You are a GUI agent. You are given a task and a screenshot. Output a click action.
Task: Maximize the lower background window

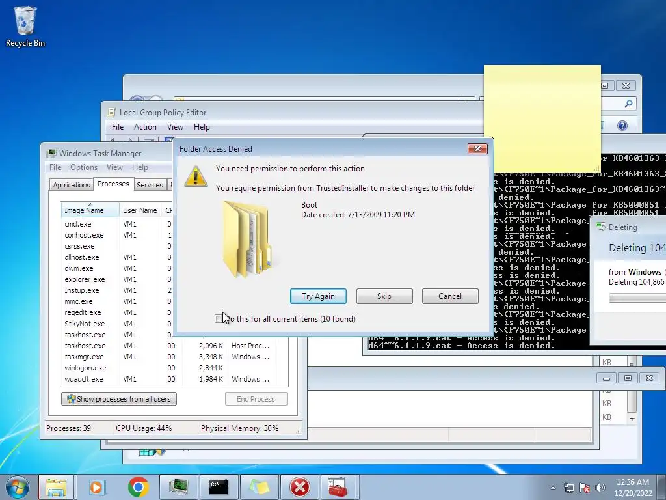628,378
